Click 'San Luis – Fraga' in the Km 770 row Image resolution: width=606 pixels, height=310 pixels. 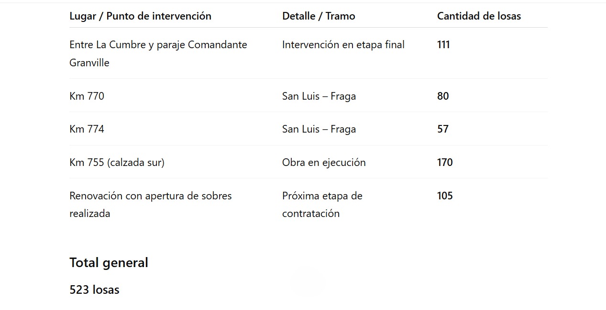[x=319, y=96]
